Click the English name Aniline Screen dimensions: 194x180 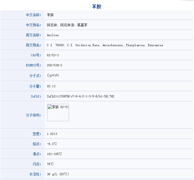pos(53,35)
